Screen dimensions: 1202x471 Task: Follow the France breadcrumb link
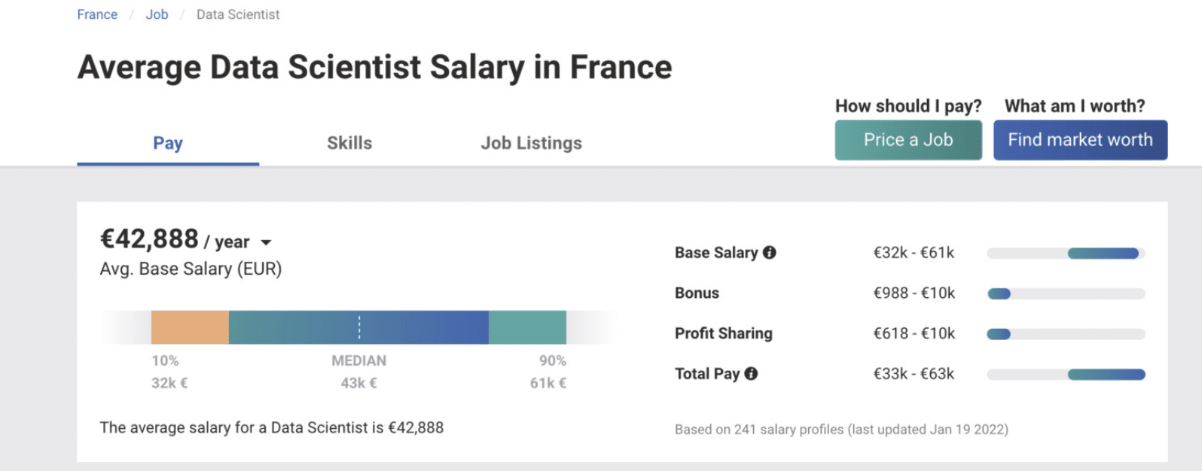[x=97, y=14]
